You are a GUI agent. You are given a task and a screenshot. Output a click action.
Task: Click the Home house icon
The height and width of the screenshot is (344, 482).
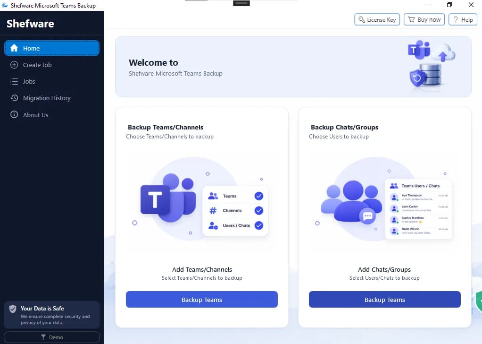(14, 48)
